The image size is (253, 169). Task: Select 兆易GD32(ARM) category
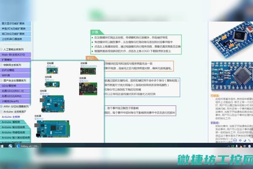click(x=15, y=96)
